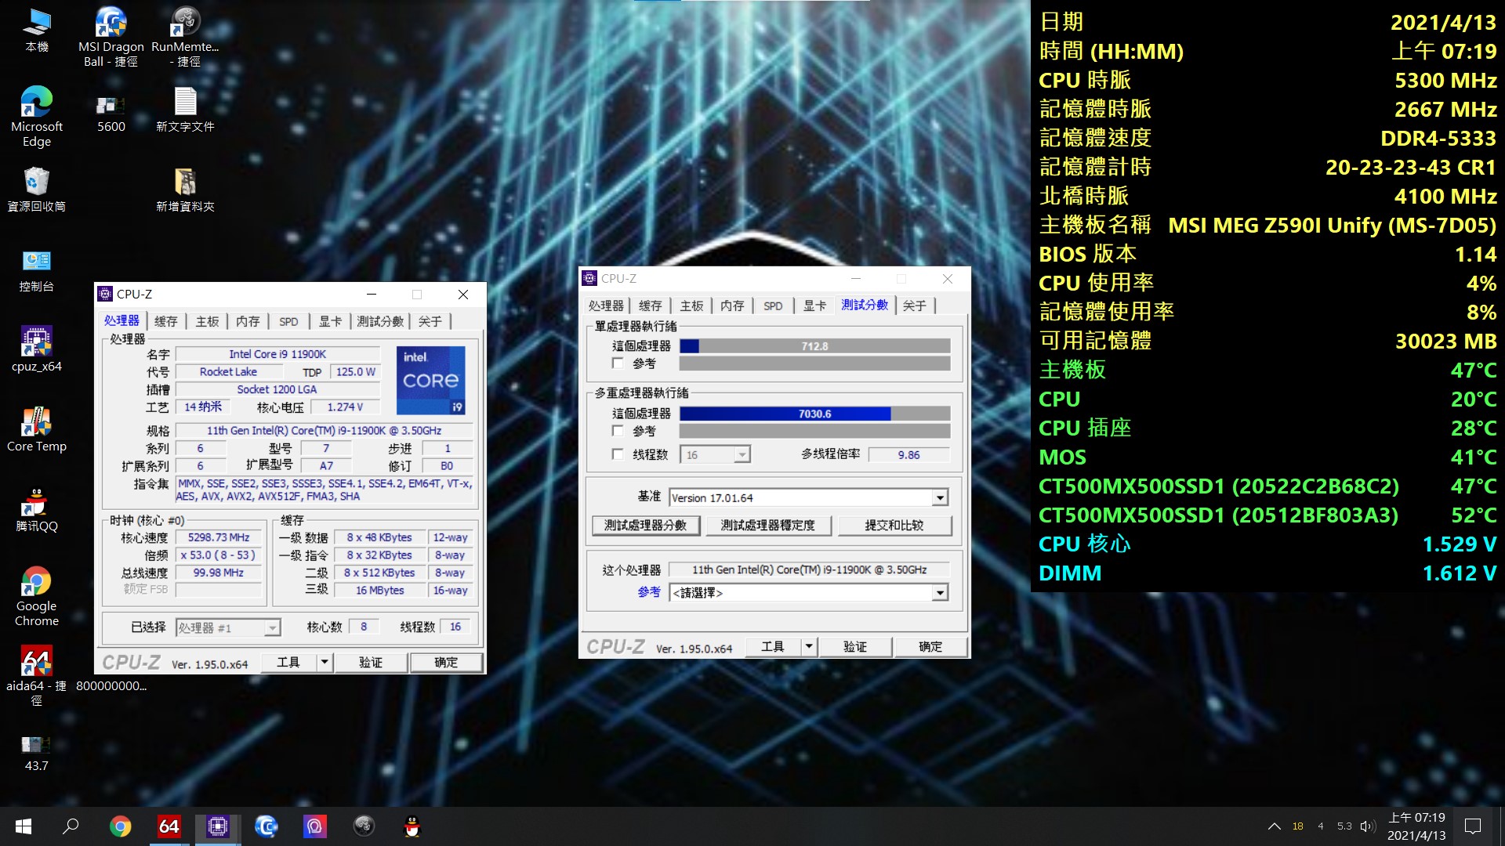Image resolution: width=1505 pixels, height=846 pixels.
Task: Switch to 内存 tab in left CPU-Z
Action: click(x=248, y=321)
